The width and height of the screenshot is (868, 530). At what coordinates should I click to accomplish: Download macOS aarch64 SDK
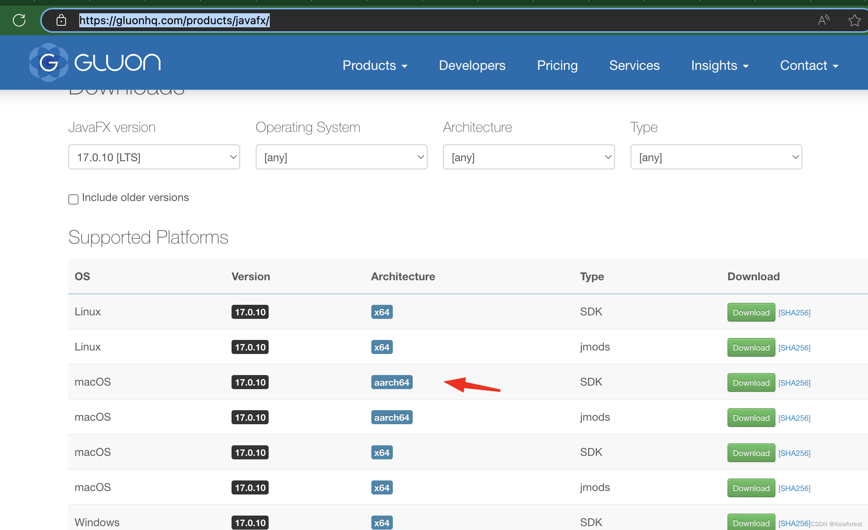751,382
